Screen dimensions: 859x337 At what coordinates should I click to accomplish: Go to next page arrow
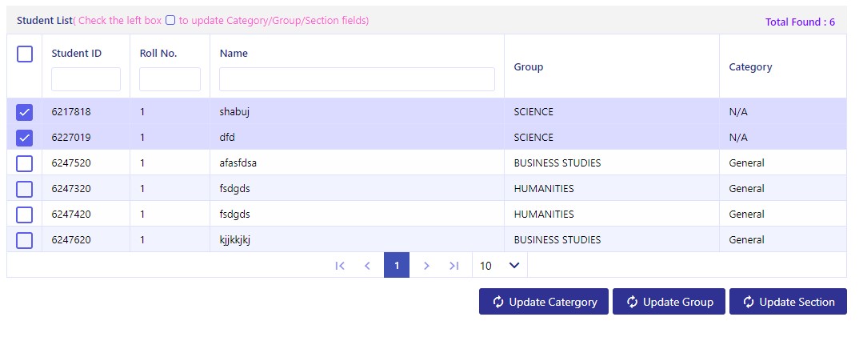point(426,266)
